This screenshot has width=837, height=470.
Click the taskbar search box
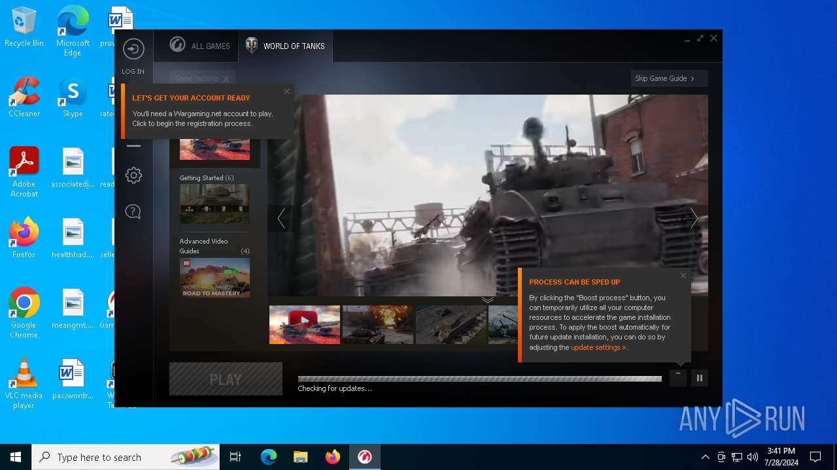pos(126,457)
